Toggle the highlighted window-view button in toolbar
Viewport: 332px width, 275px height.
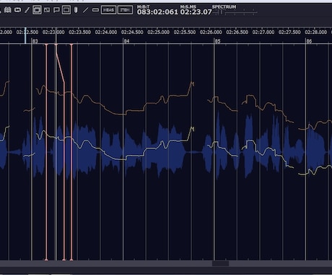point(37,10)
